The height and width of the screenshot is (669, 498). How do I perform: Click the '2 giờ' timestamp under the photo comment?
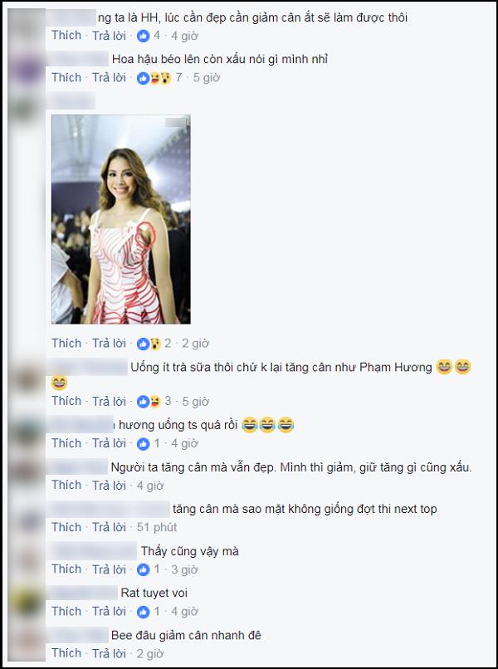click(195, 344)
